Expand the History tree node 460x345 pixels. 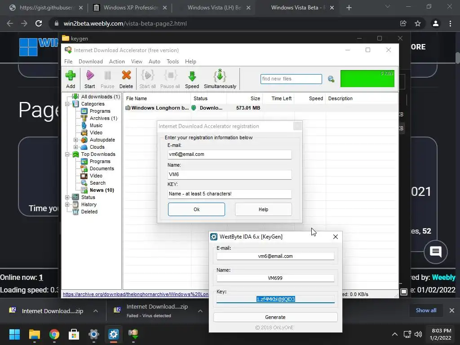point(67,204)
